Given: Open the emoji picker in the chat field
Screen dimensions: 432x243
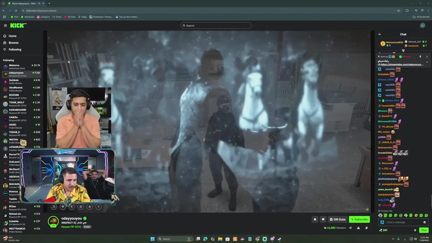Looking at the screenshot, I should (x=425, y=222).
